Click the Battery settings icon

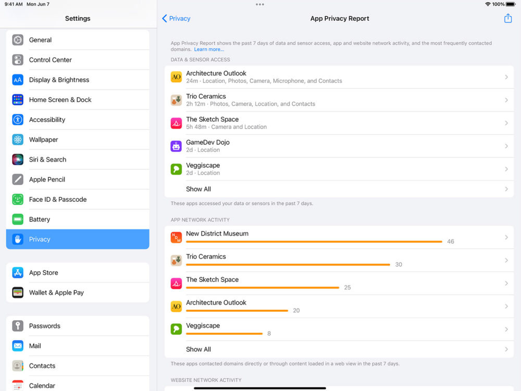tap(18, 219)
